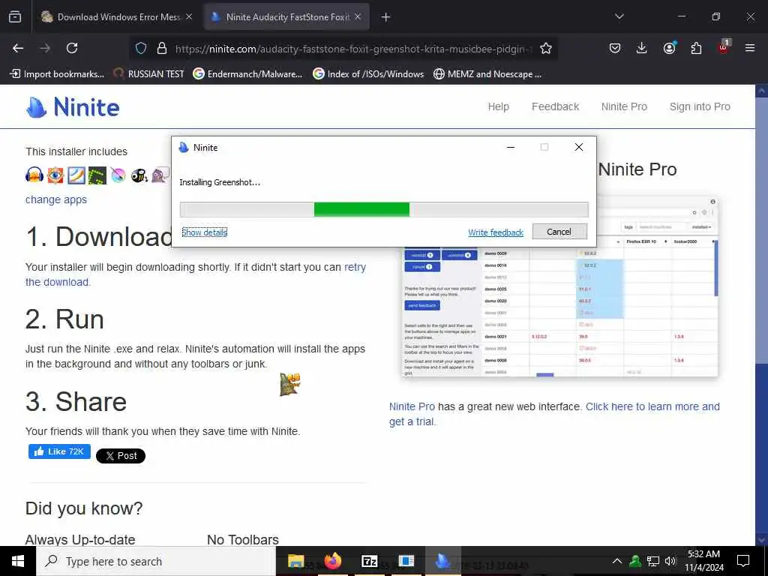
Task: Click the Audacity headphones icon in installer list
Action: [34, 175]
